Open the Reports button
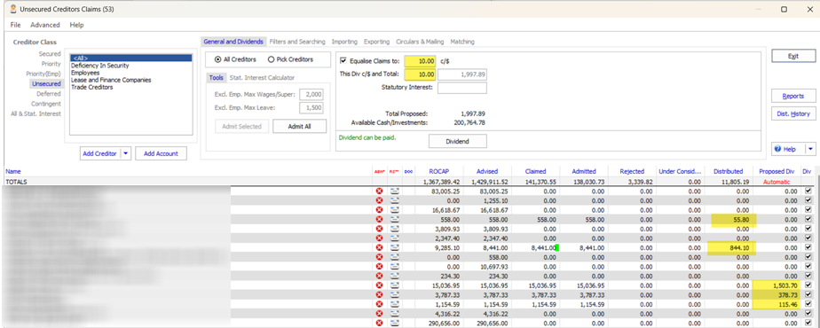Screen dimensions: 820x328 [793, 96]
